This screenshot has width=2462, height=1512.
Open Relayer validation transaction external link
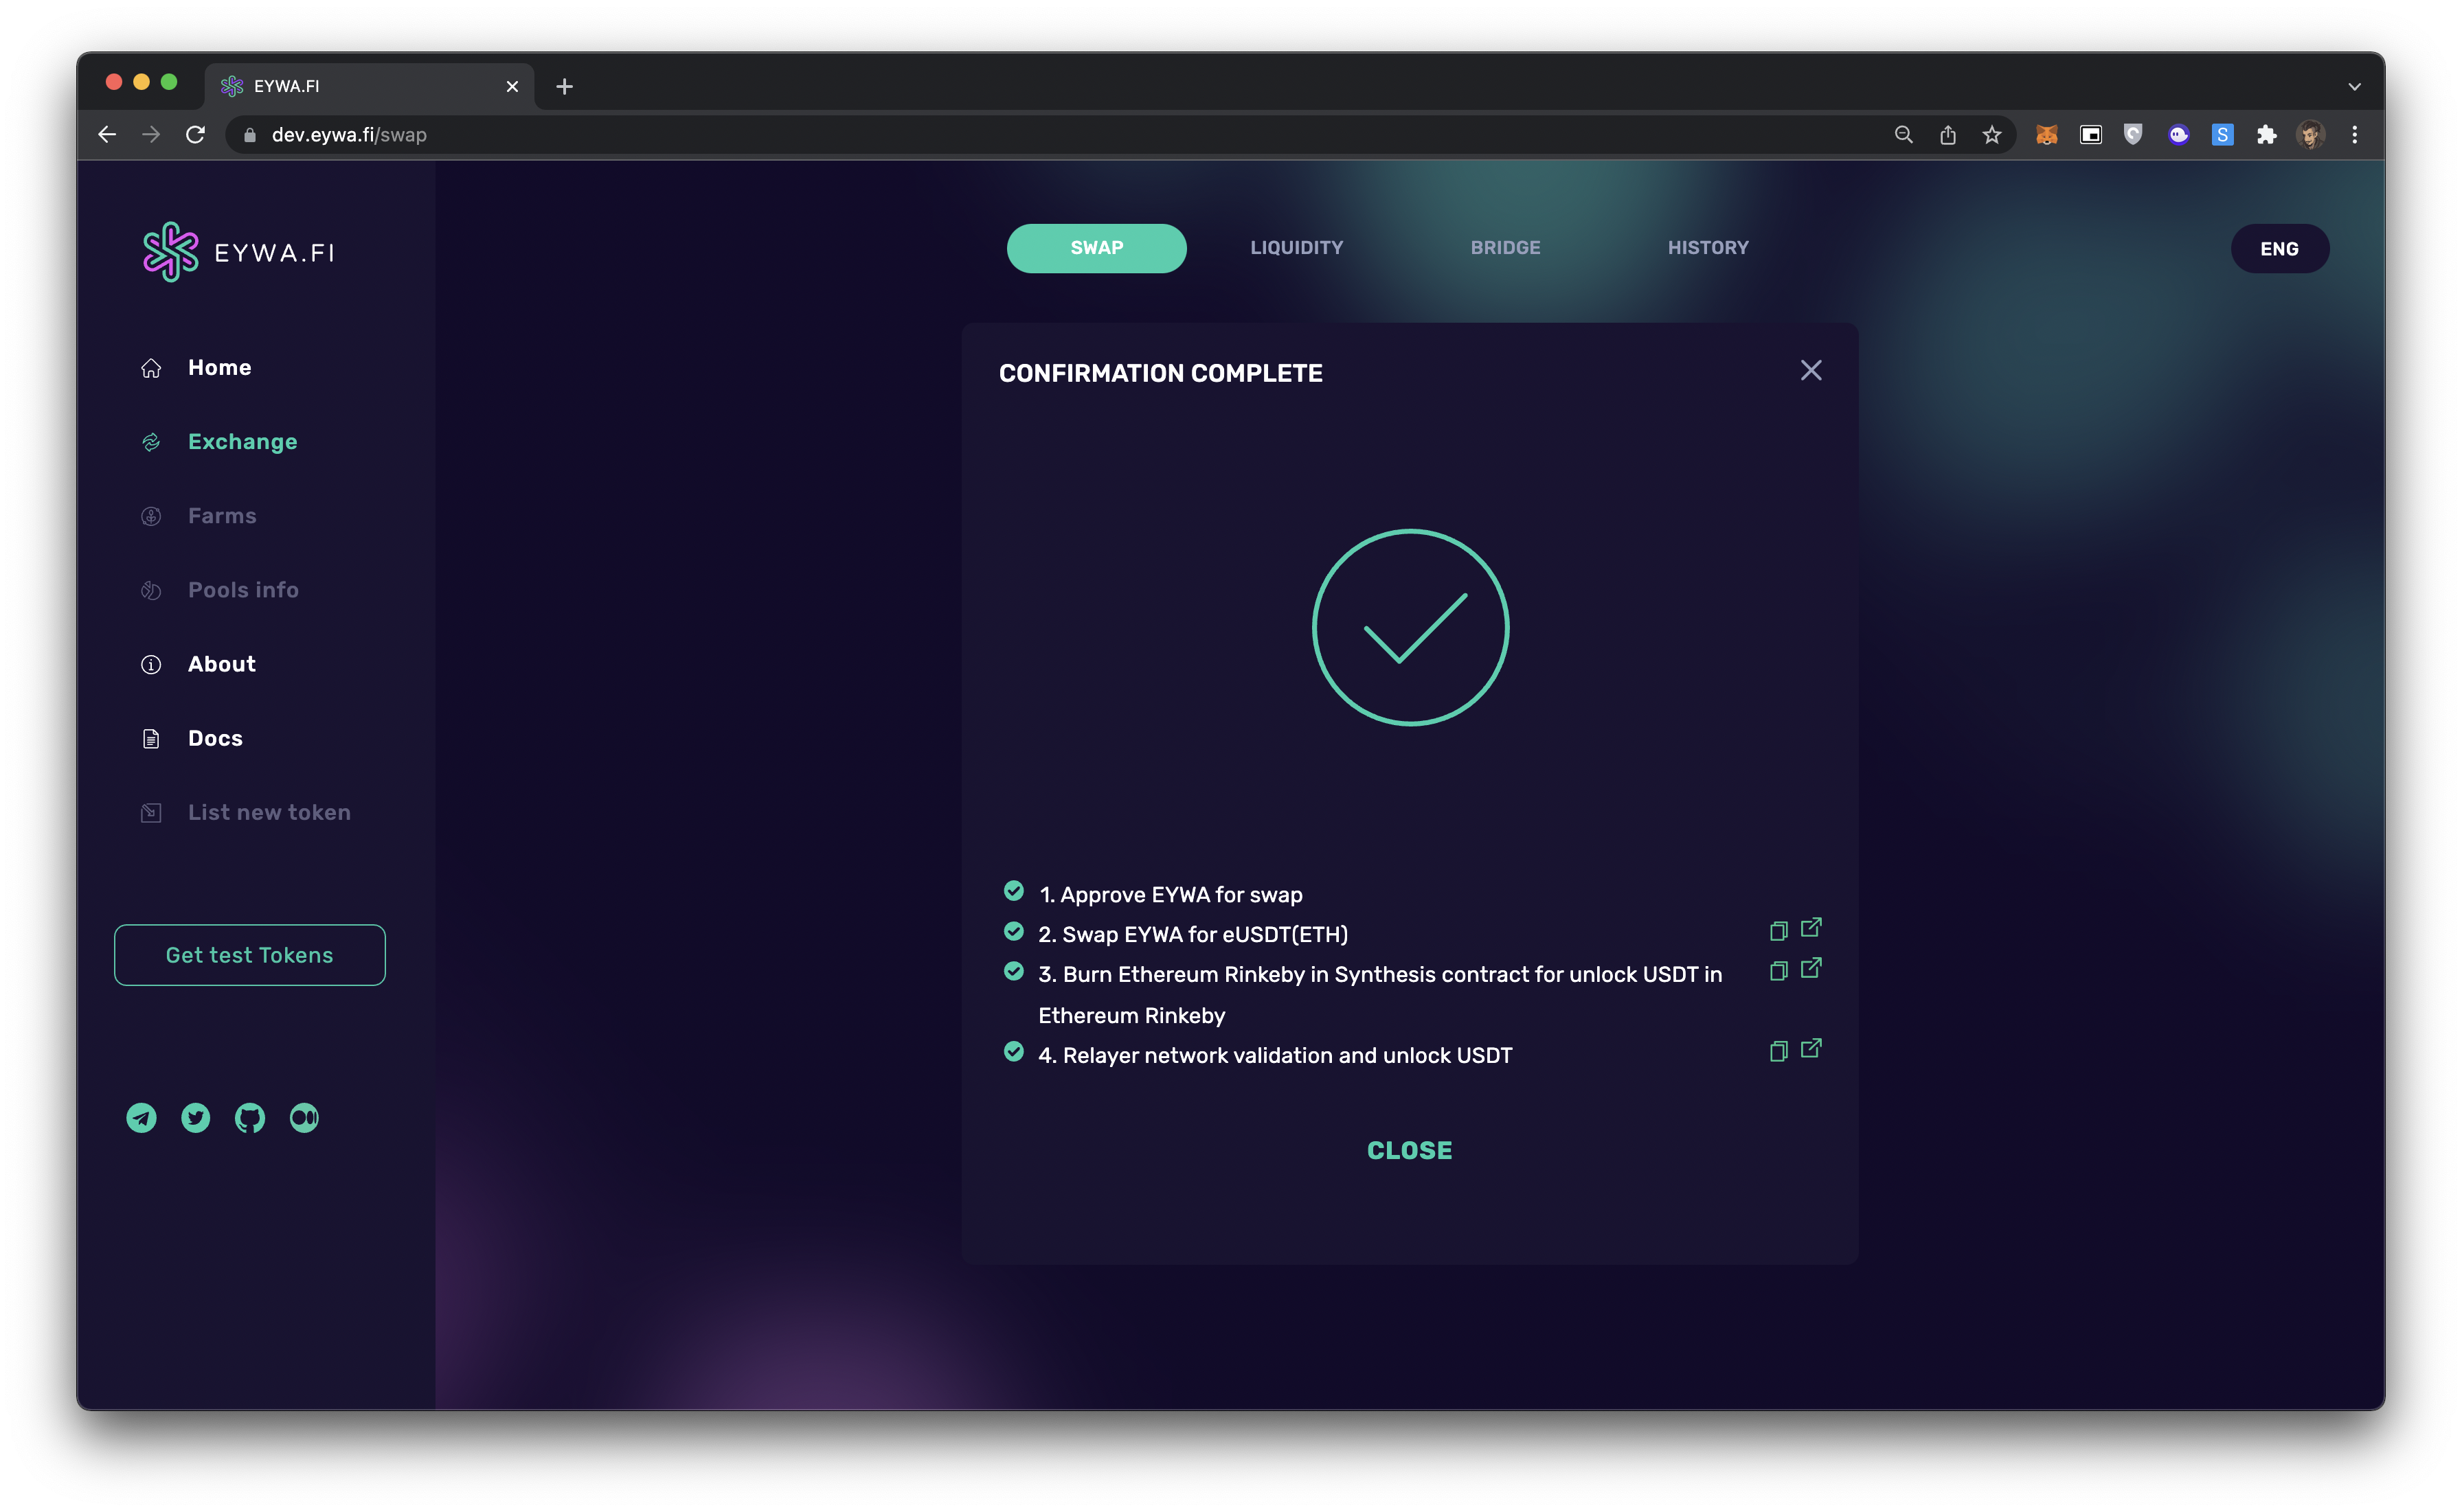pyautogui.click(x=1811, y=1049)
